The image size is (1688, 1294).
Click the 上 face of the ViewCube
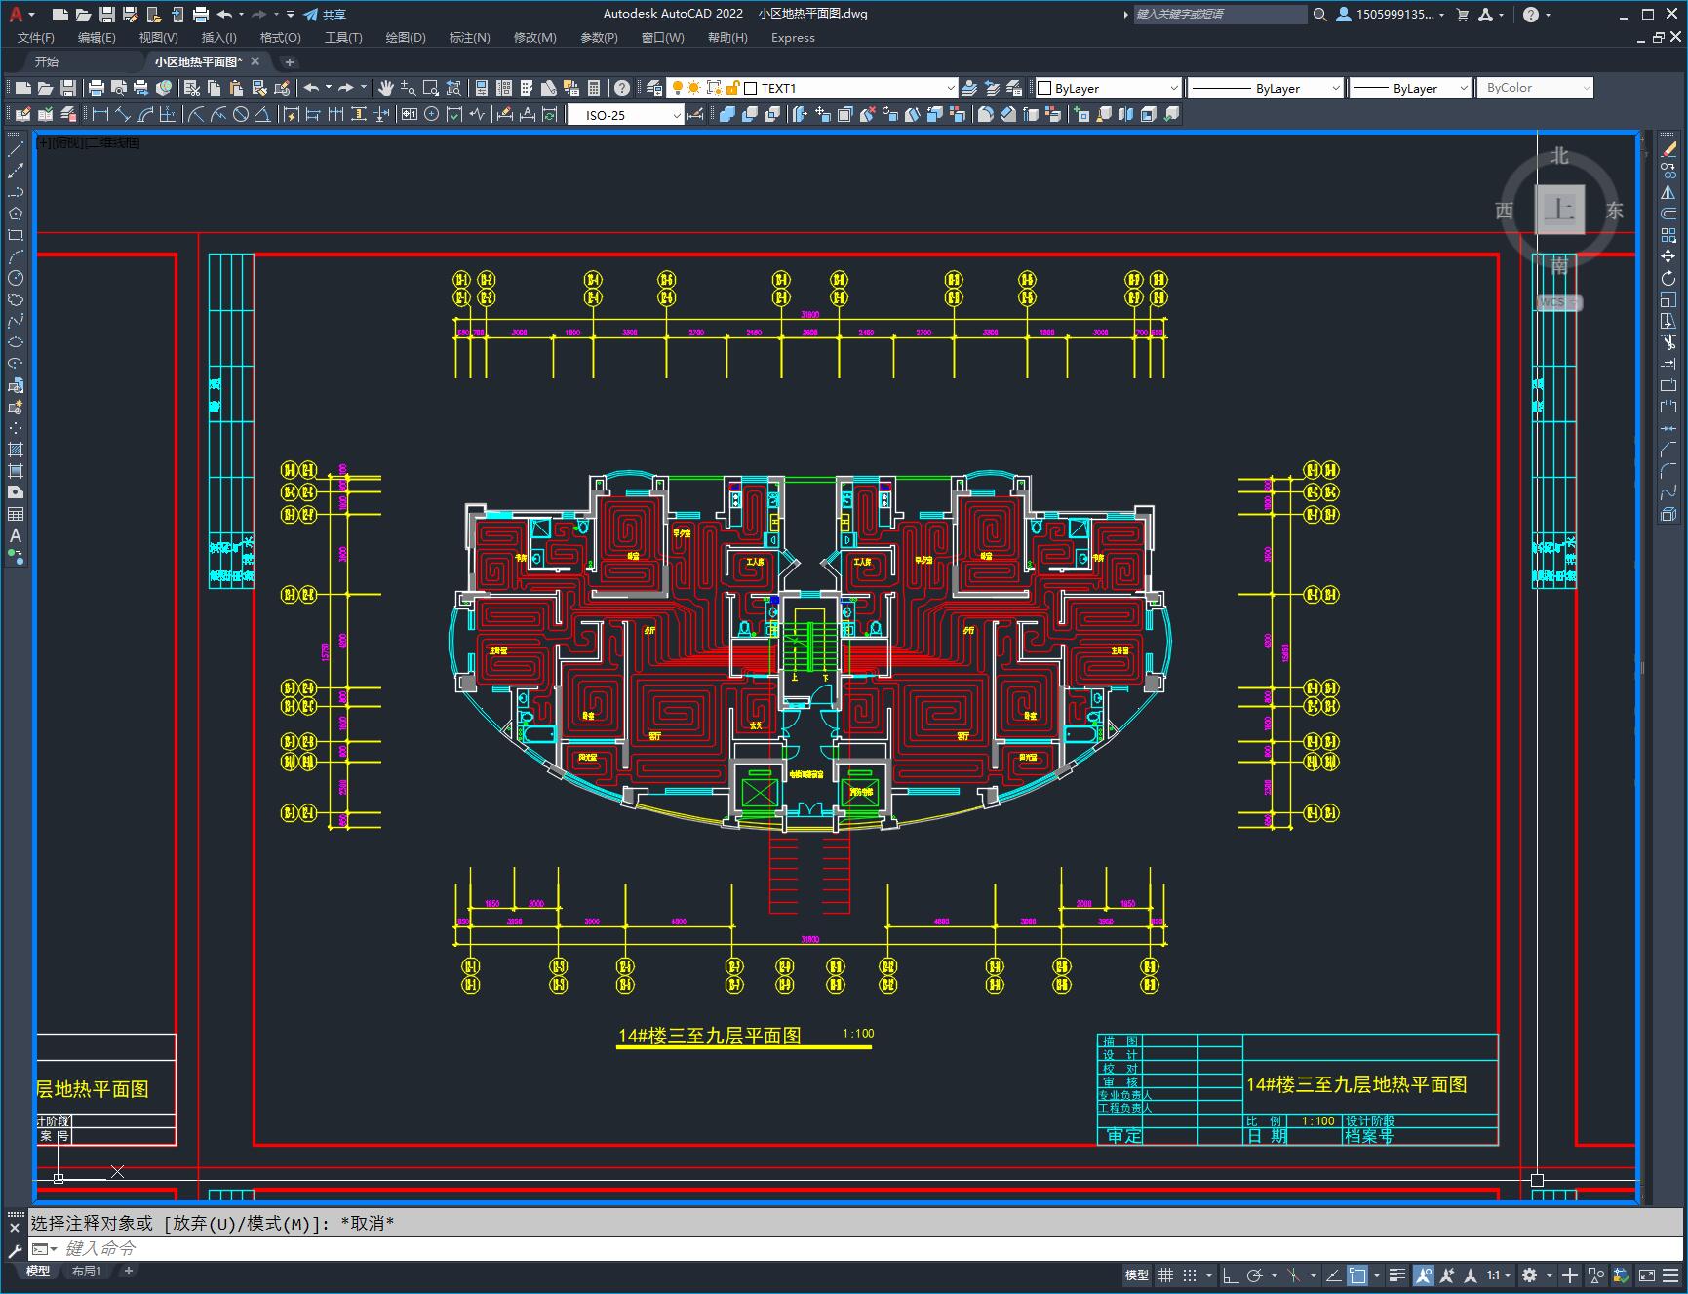pyautogui.click(x=1560, y=209)
